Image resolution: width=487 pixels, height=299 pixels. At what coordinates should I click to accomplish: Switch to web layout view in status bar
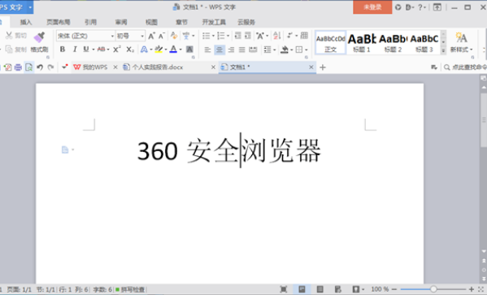pos(338,289)
